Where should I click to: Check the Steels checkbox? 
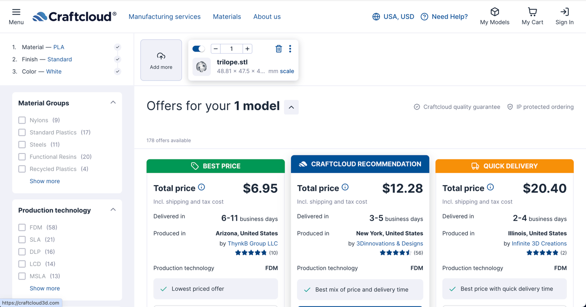22,145
